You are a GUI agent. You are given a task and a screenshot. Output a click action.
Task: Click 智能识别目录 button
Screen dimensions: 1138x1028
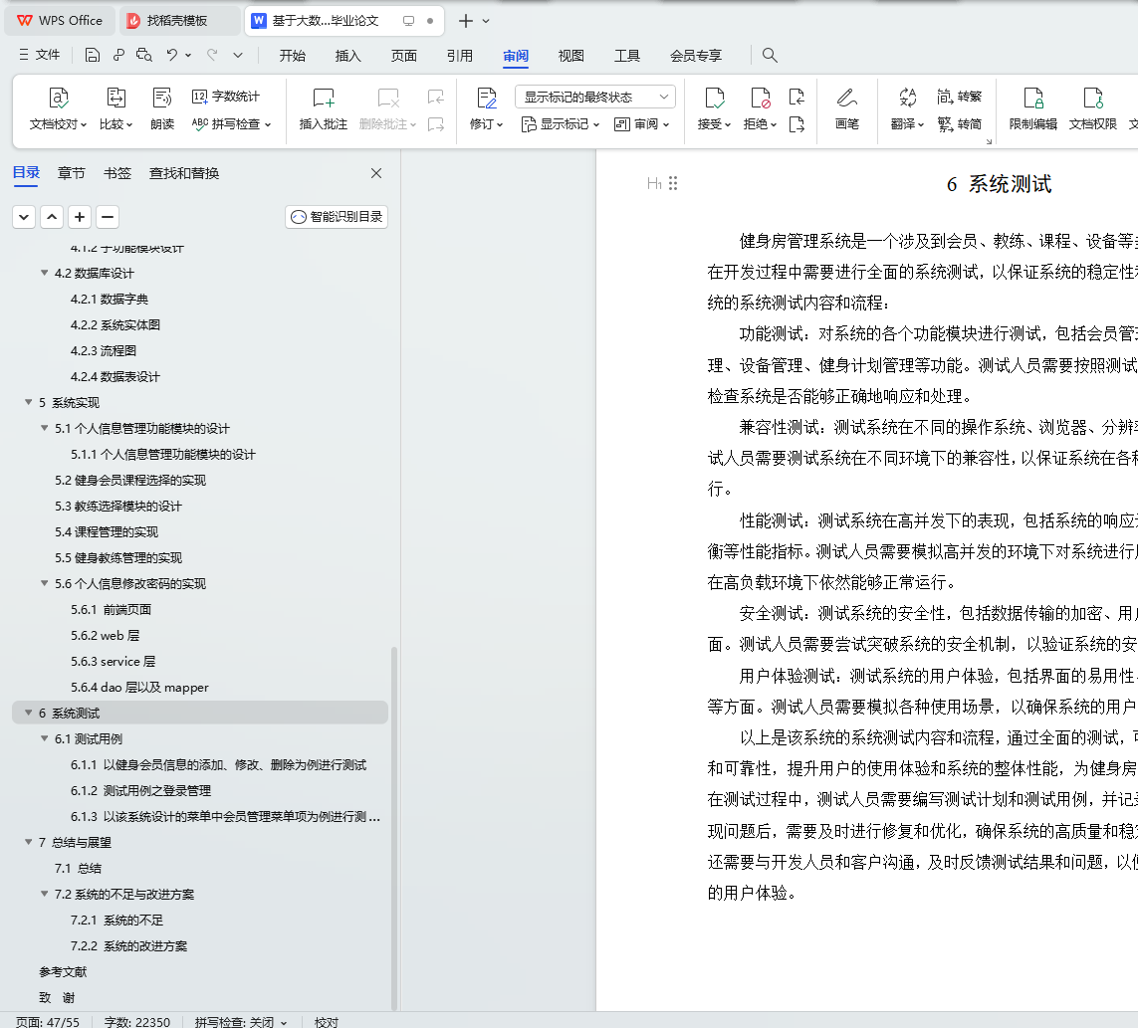[337, 216]
